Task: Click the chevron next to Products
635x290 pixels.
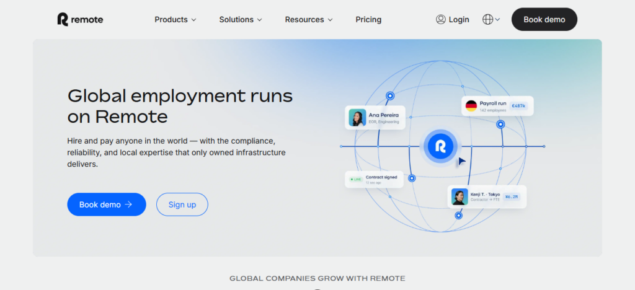Action: point(193,20)
